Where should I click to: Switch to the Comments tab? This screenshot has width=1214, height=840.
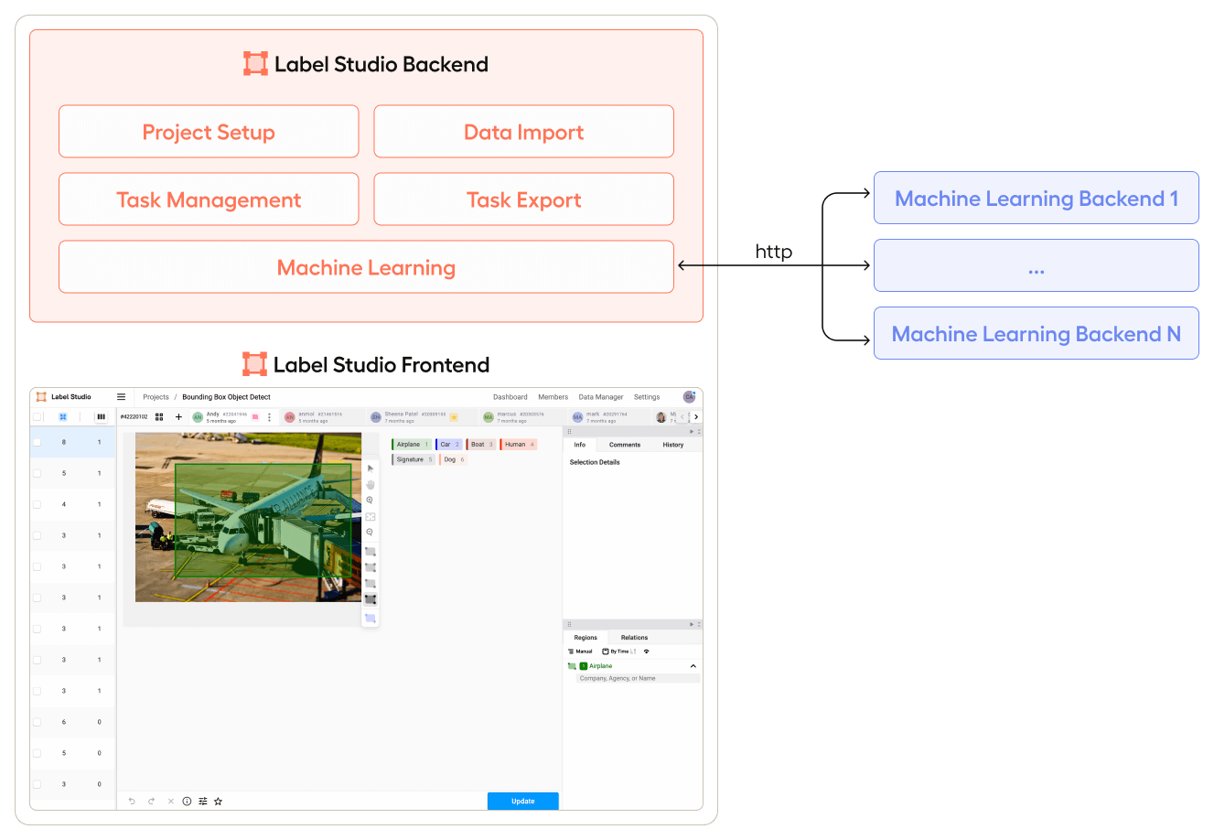pyautogui.click(x=624, y=444)
